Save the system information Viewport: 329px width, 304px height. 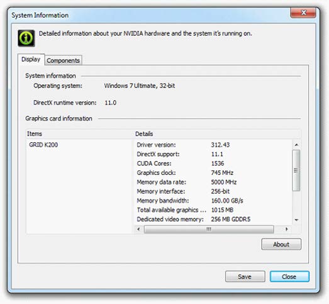[x=245, y=276]
